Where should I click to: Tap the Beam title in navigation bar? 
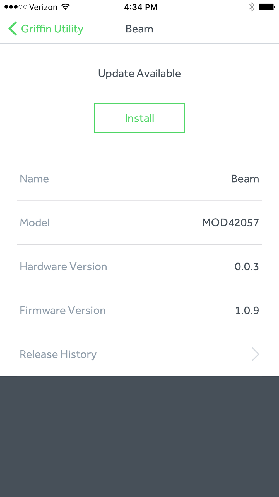tap(139, 29)
